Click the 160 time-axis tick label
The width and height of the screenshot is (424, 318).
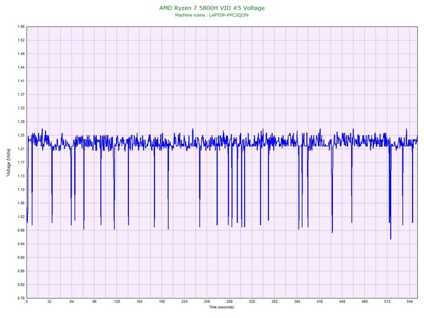[139, 302]
